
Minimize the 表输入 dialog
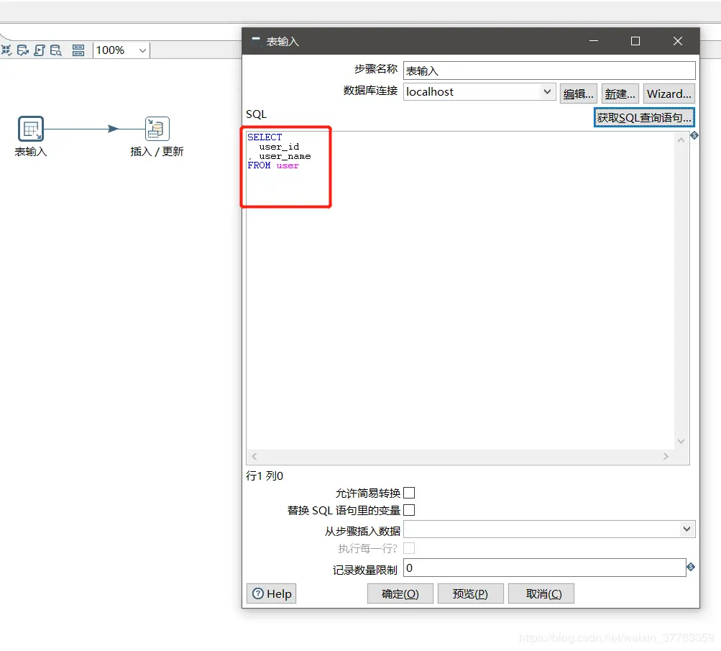(594, 41)
